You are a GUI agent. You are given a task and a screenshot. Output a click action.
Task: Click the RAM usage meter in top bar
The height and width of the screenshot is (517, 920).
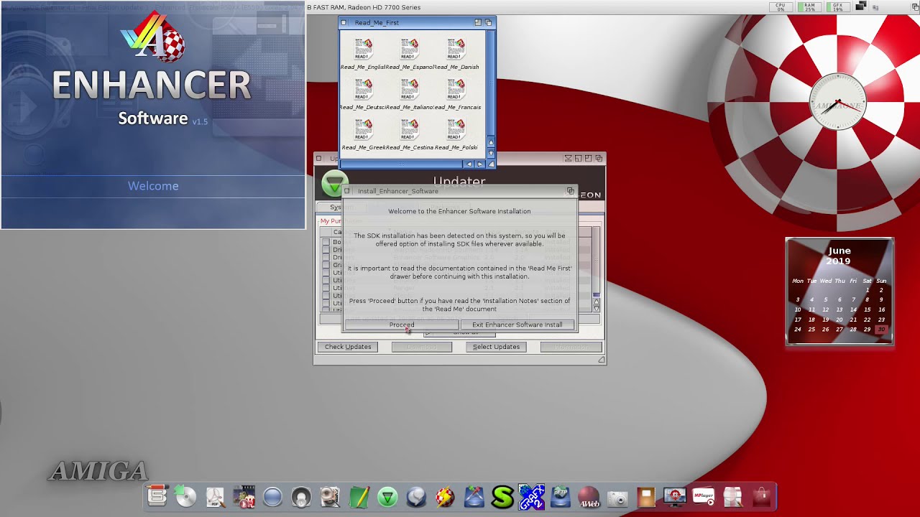(809, 7)
